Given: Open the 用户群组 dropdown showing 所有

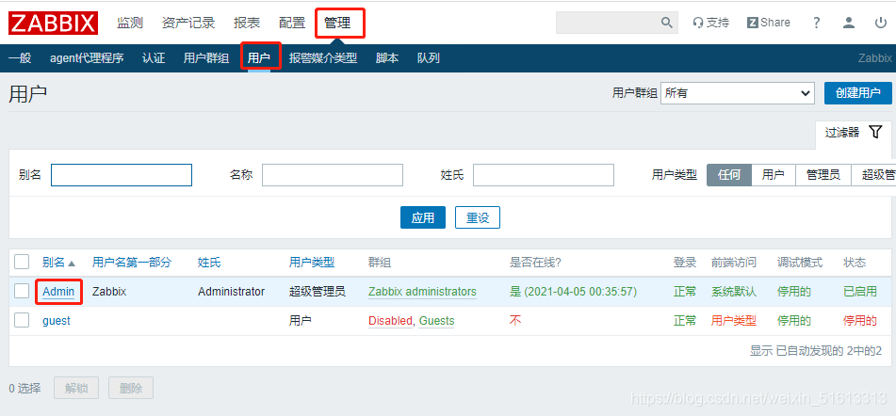Looking at the screenshot, I should click(x=738, y=93).
